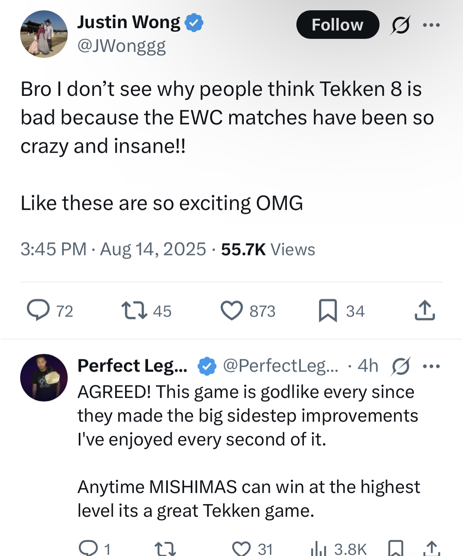This screenshot has height=556, width=463.
Task: Open more options on Perfect Legend's reply
Action: click(431, 366)
